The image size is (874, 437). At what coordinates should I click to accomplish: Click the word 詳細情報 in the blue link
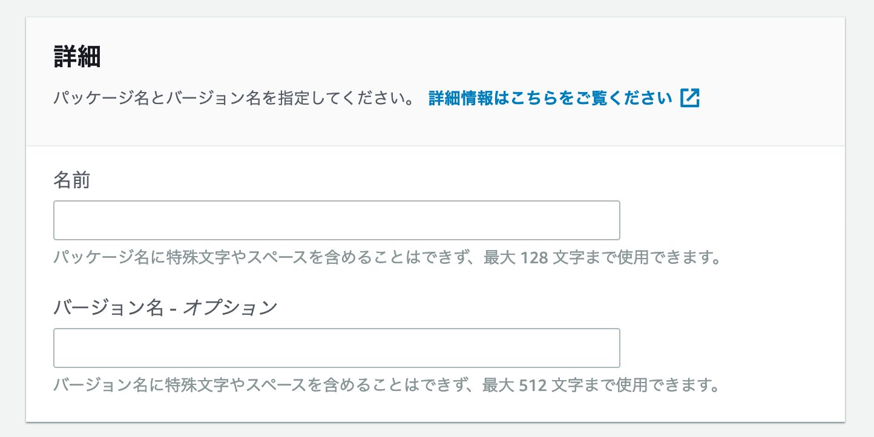coord(461,98)
